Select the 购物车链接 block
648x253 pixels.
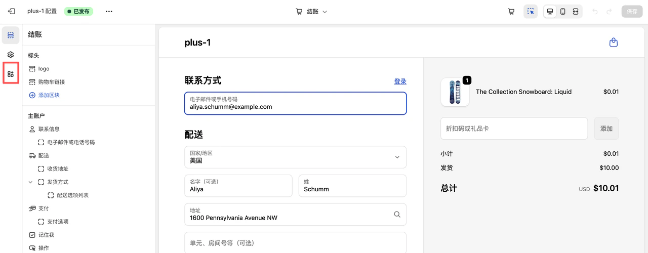tap(52, 82)
